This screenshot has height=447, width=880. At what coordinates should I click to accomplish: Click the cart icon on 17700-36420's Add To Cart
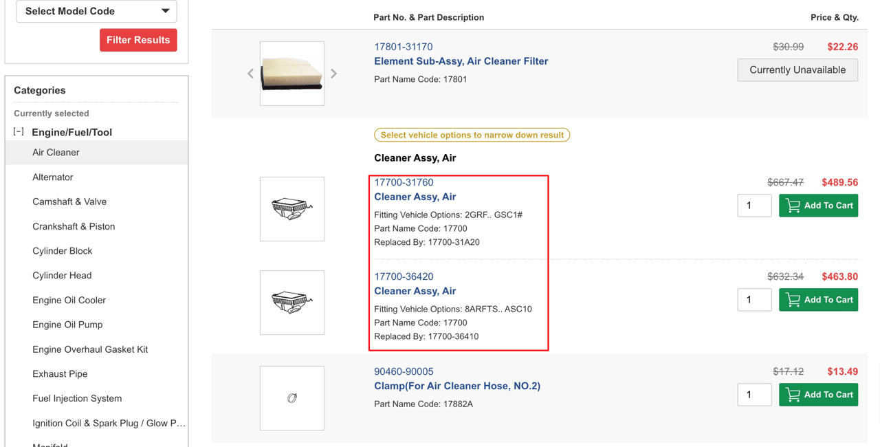pyautogui.click(x=793, y=299)
